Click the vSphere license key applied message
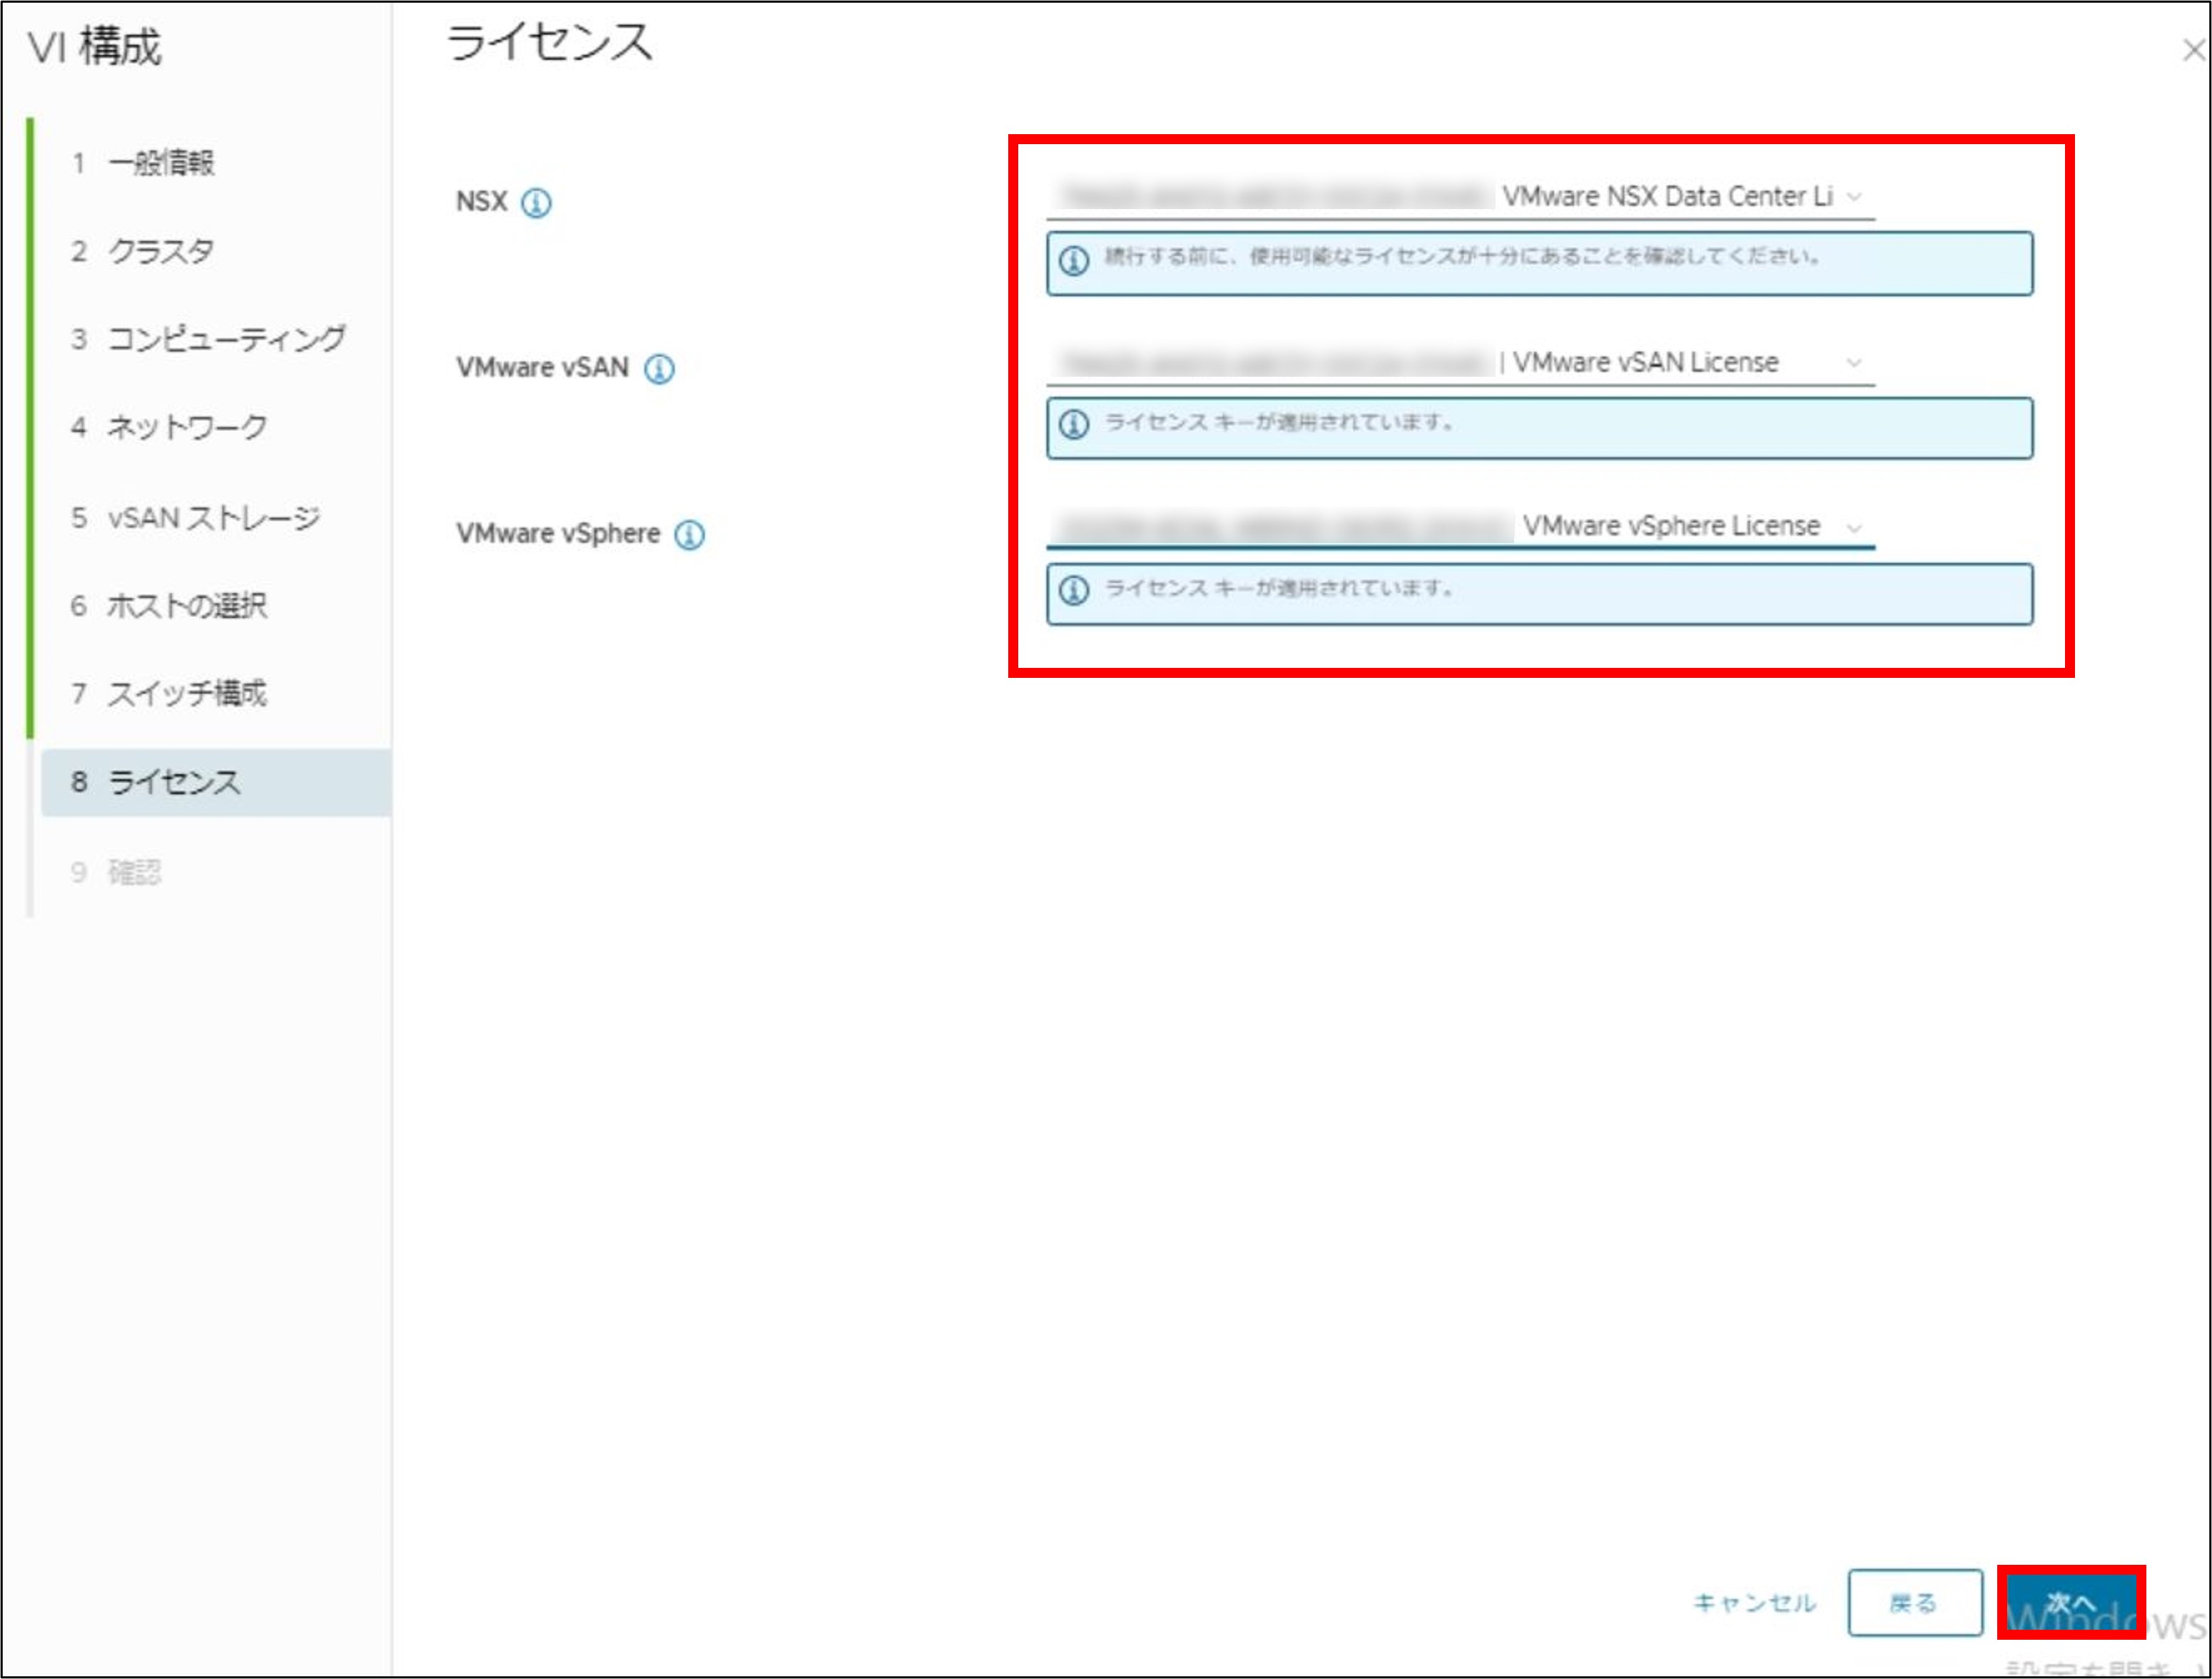2212x1679 pixels. [x=1540, y=595]
